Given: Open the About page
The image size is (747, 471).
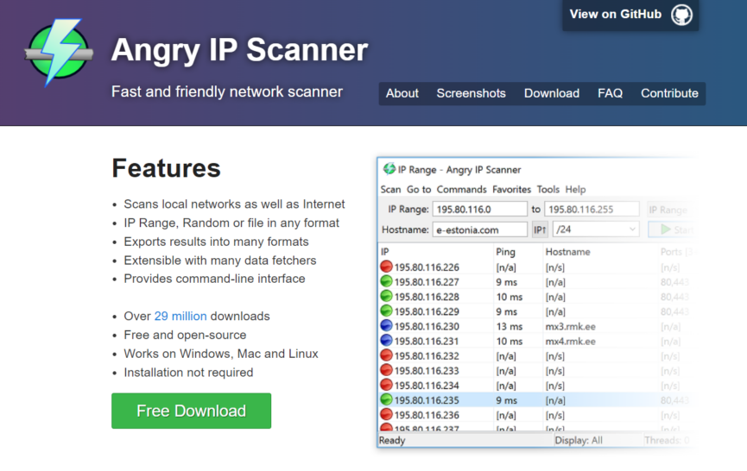Looking at the screenshot, I should click(402, 93).
